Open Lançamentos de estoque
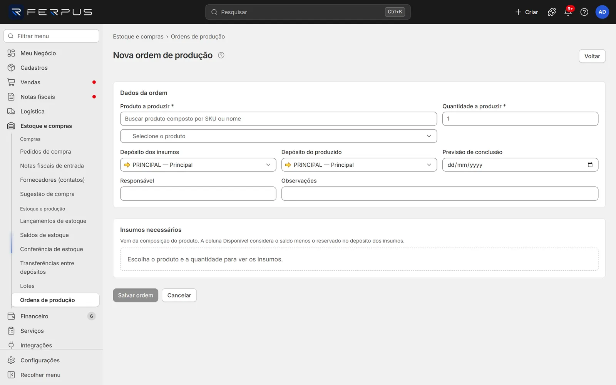Image resolution: width=616 pixels, height=385 pixels. [x=53, y=221]
